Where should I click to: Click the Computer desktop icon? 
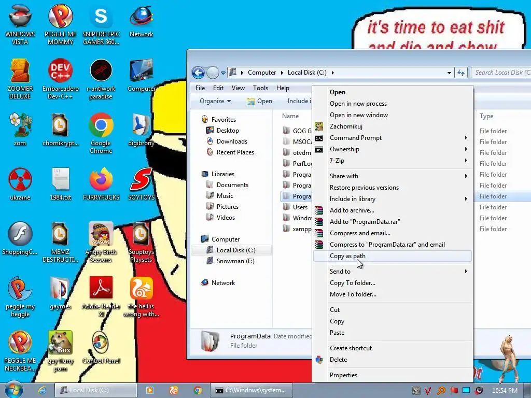pos(141,75)
